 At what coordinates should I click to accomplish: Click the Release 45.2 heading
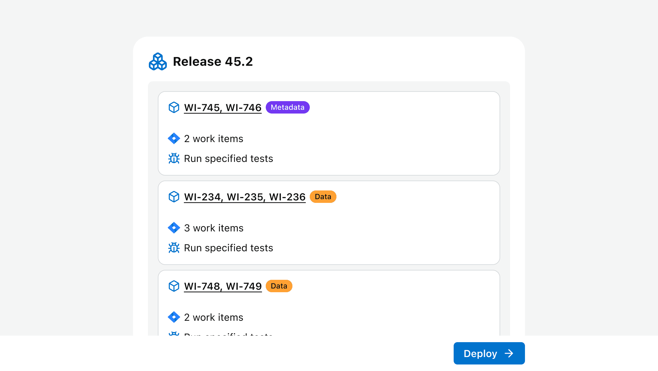213,61
